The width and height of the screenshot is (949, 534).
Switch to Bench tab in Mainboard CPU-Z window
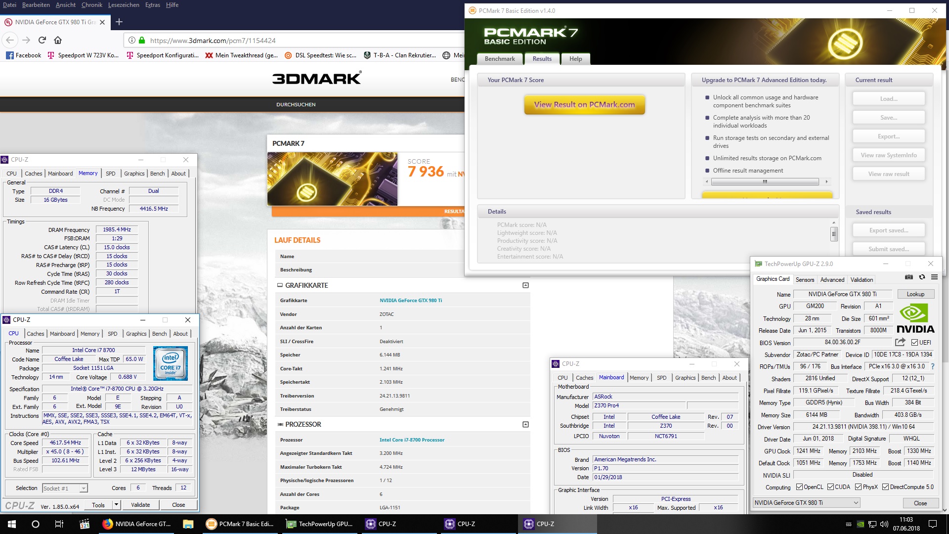(708, 378)
